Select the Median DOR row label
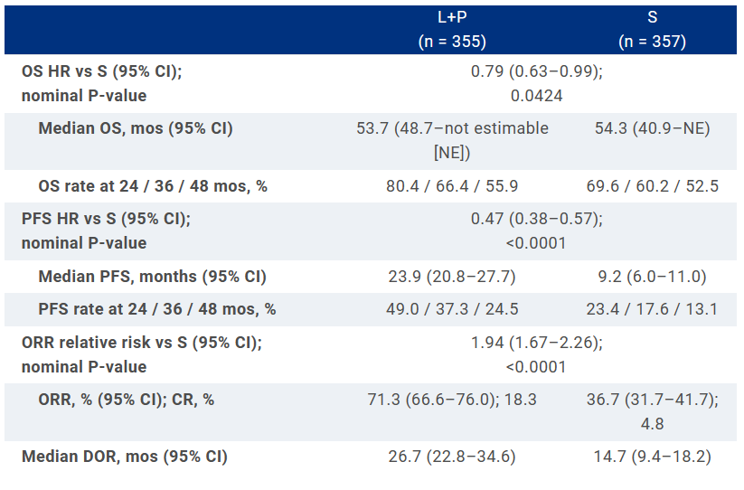Viewport: 744px width, 490px height. 125,457
